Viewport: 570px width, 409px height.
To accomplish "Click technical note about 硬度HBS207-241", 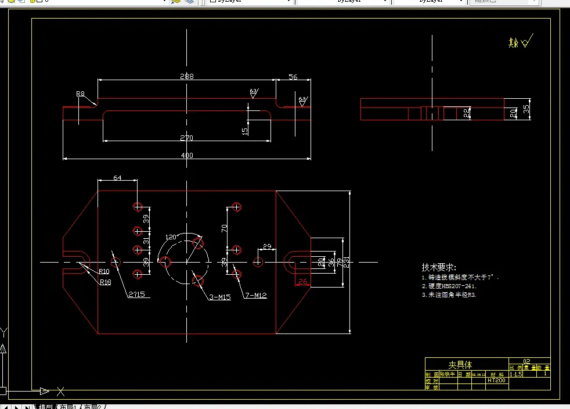I will click(x=449, y=286).
